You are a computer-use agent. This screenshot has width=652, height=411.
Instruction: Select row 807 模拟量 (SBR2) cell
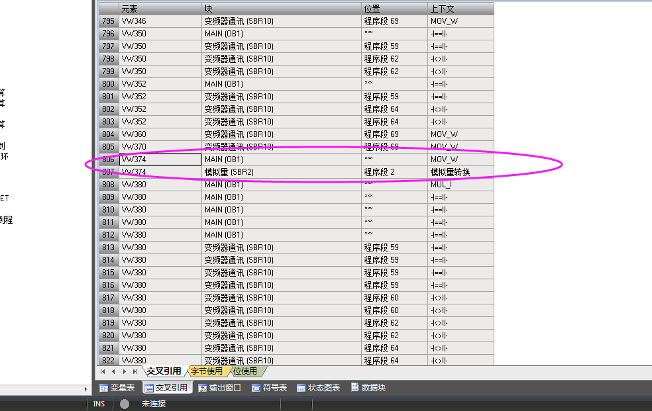282,172
